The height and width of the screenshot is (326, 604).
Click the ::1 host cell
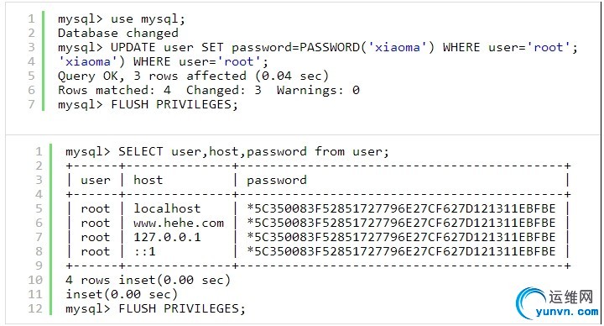145,251
